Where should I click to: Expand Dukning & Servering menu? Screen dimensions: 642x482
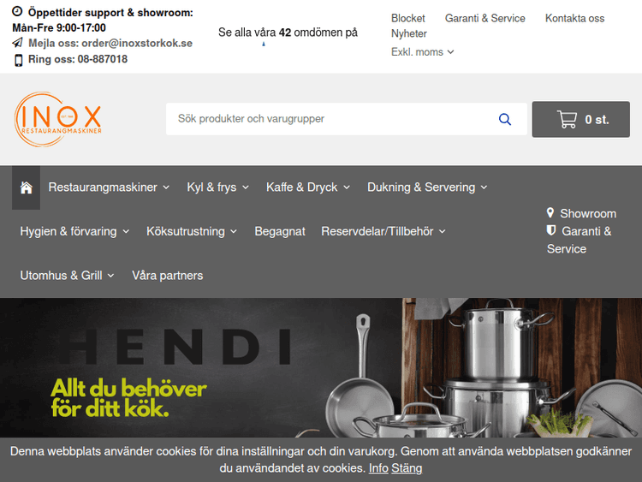pyautogui.click(x=427, y=187)
